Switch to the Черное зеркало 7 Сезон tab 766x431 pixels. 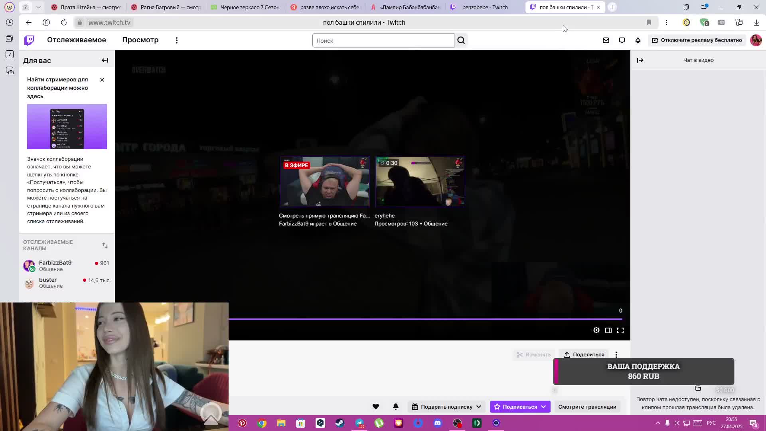tap(246, 7)
